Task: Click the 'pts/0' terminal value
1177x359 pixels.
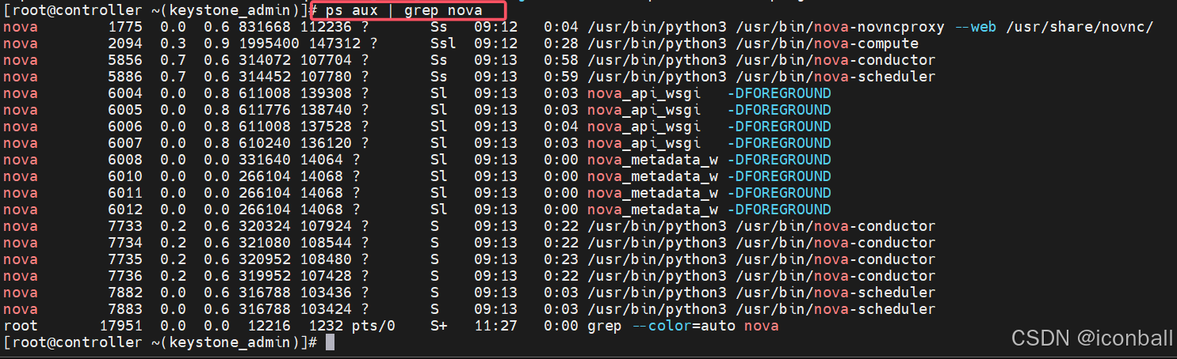Action: 373,326
